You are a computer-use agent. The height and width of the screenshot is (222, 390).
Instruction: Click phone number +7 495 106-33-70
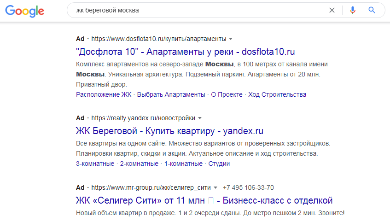point(248,188)
